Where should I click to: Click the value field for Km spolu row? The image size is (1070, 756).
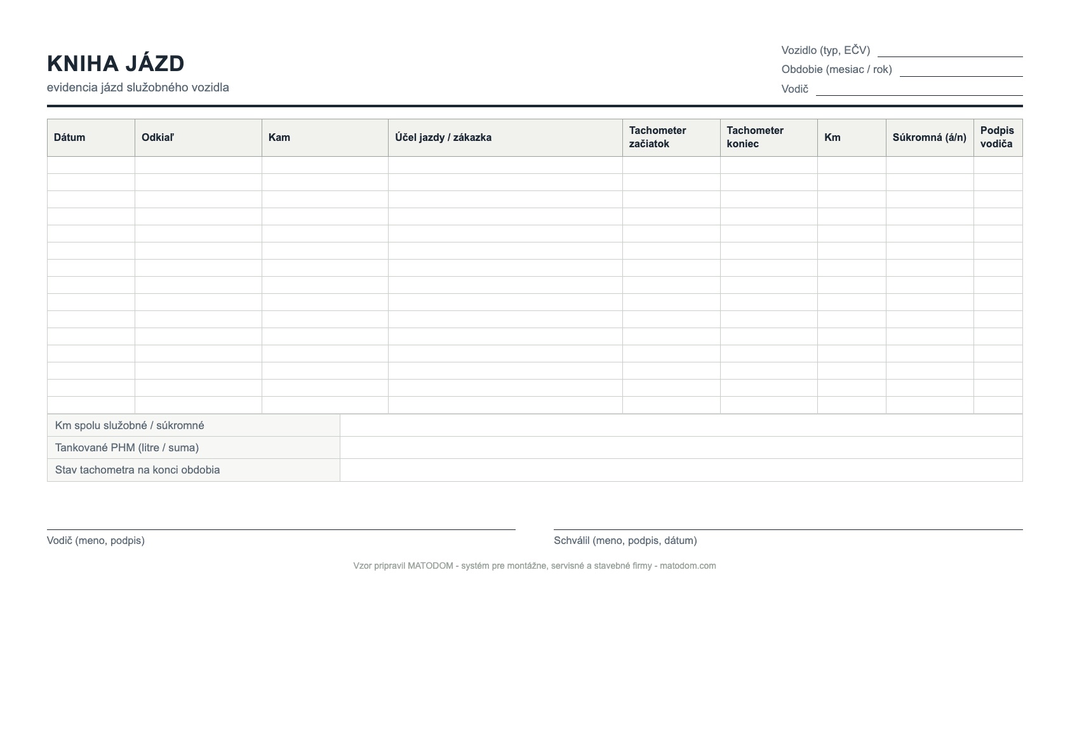point(681,425)
